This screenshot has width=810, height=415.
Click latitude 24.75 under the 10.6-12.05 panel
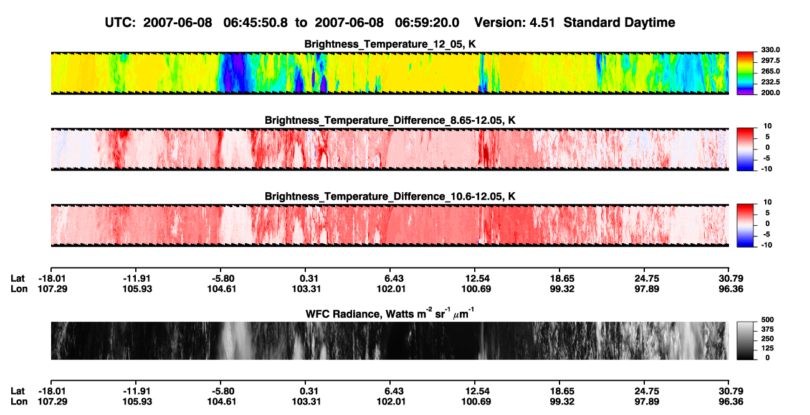click(x=644, y=278)
